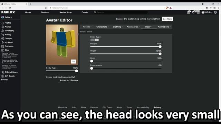Click the Brave shields icon
The height and width of the screenshot is (124, 221).
(x=167, y=8)
